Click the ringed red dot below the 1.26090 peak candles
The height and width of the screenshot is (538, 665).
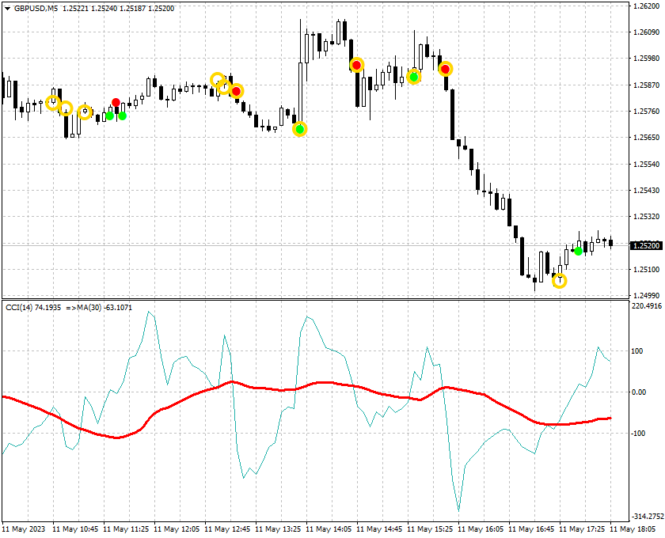(357, 65)
